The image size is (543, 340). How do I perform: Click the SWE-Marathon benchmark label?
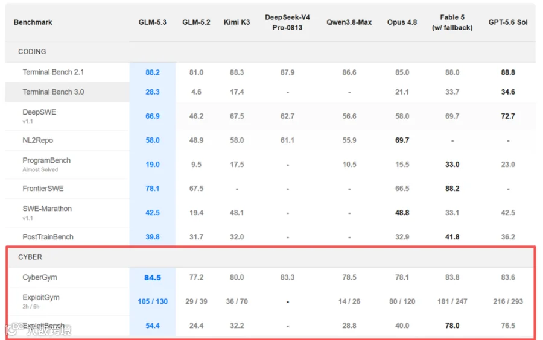coord(47,209)
